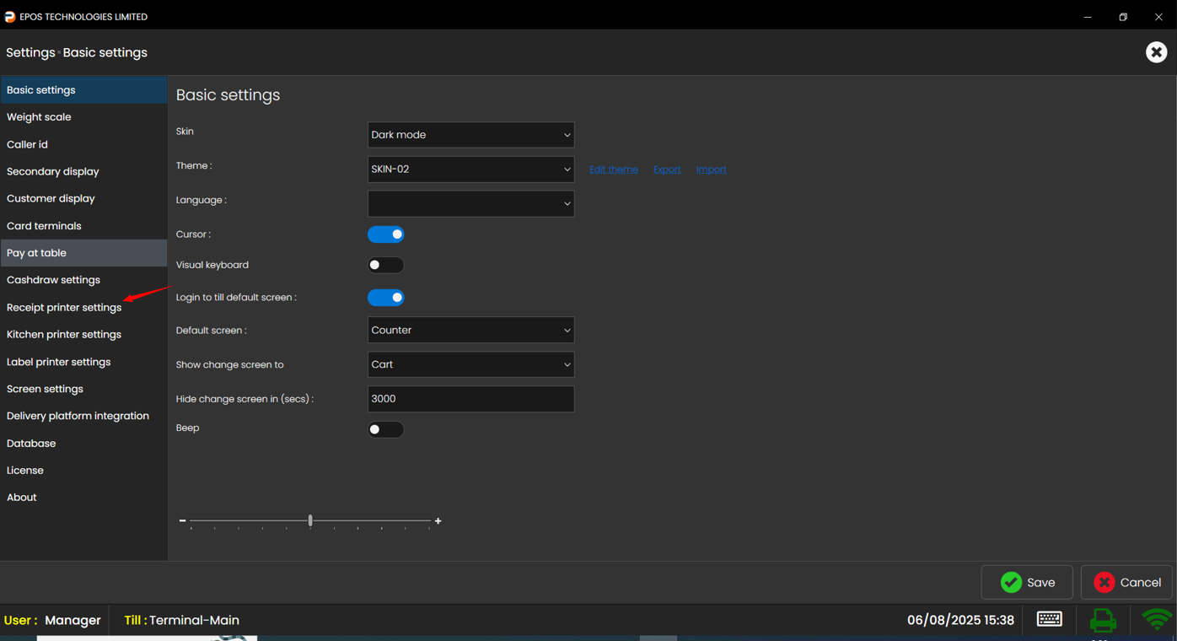Viewport: 1177px width, 641px height.
Task: Select Card terminals in sidebar
Action: click(44, 226)
